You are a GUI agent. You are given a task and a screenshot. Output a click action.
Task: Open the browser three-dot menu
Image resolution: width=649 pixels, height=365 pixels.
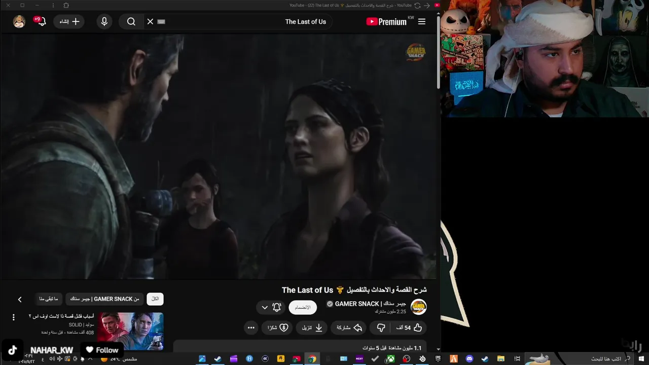click(53, 5)
